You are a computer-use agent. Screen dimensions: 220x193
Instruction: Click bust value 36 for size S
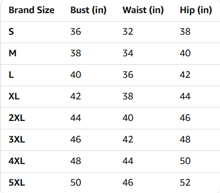click(75, 32)
